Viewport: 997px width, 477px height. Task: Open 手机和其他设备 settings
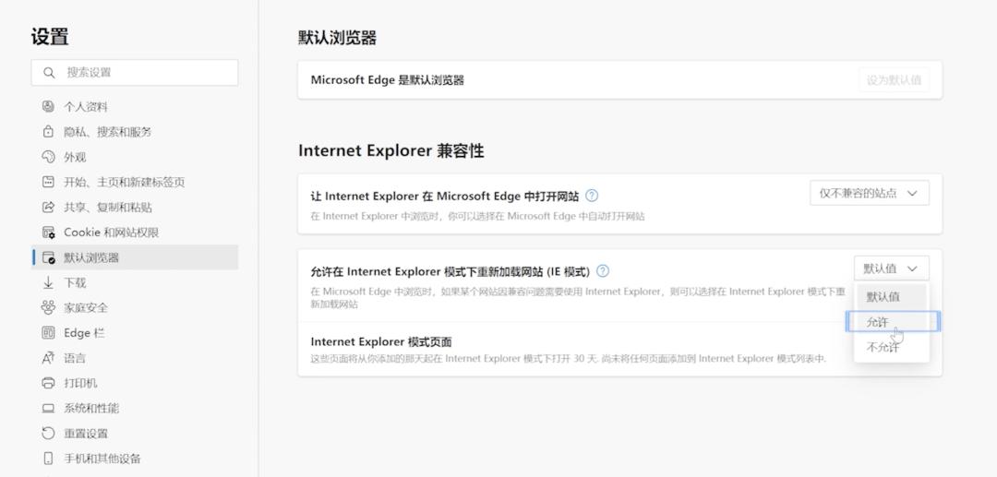pos(135,459)
